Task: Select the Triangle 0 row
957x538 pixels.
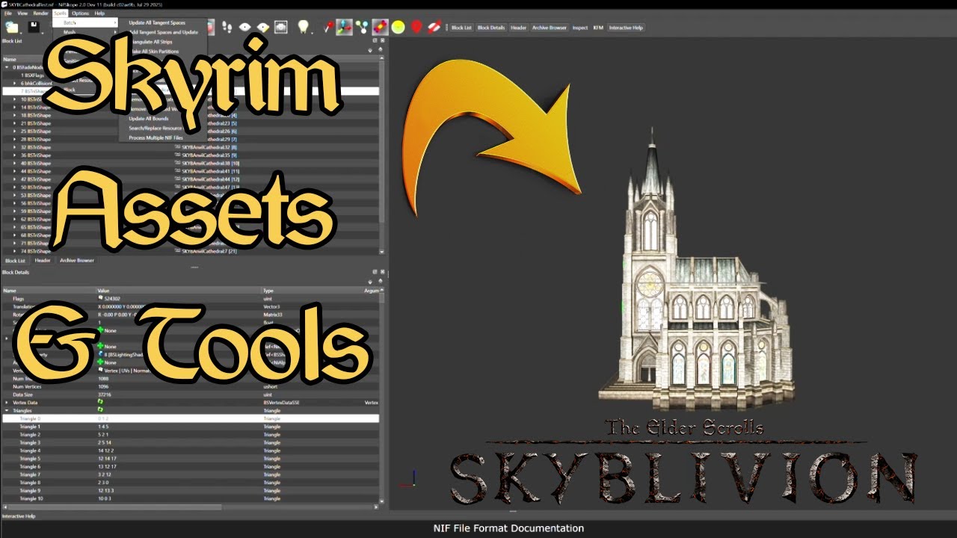Action: (x=190, y=418)
